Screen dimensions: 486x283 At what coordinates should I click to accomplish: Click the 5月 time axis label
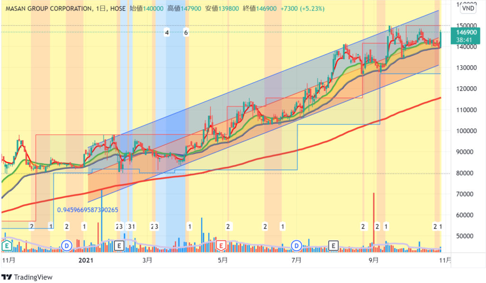(x=223, y=260)
